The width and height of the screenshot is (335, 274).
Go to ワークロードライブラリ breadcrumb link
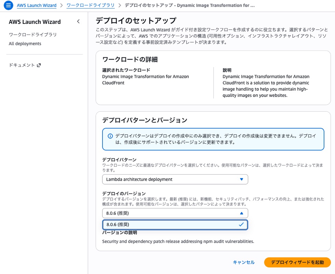click(x=91, y=5)
